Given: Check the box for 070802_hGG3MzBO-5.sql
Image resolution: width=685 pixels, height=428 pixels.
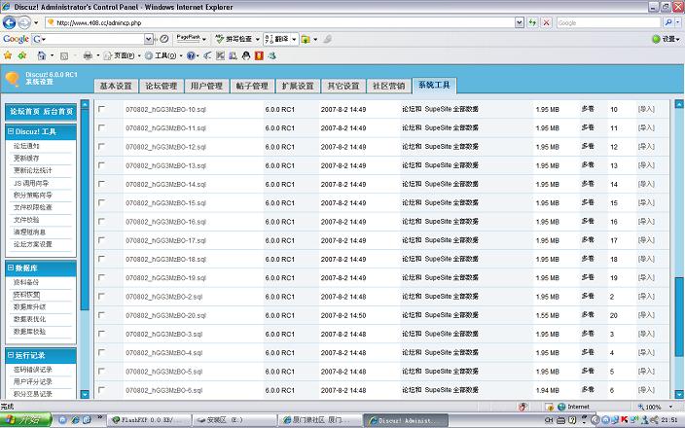Looking at the screenshot, I should coord(101,371).
